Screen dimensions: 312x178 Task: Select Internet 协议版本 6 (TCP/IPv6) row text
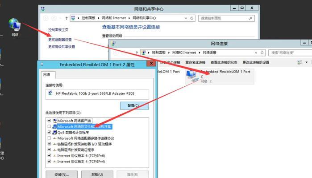[81, 156]
